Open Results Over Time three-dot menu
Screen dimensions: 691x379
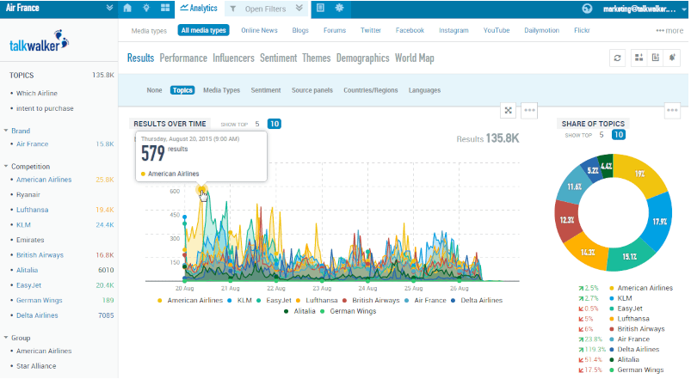click(529, 110)
